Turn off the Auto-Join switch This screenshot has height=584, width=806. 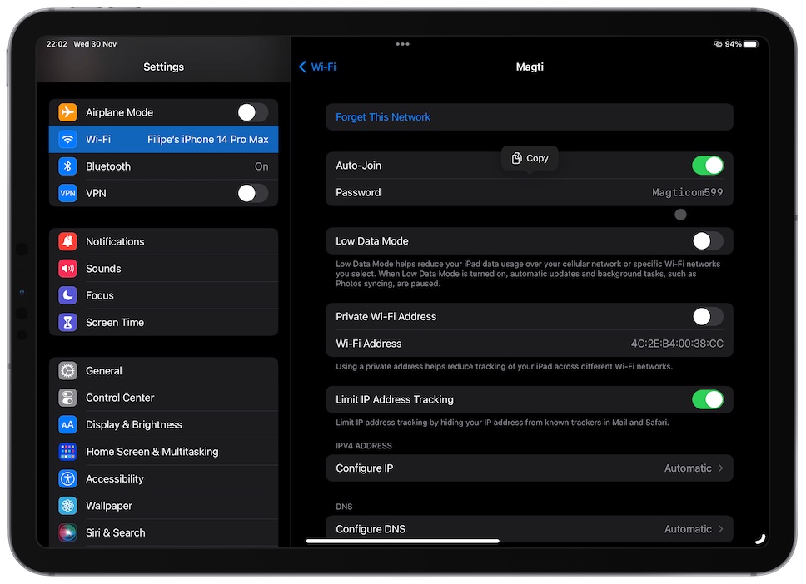(x=707, y=166)
